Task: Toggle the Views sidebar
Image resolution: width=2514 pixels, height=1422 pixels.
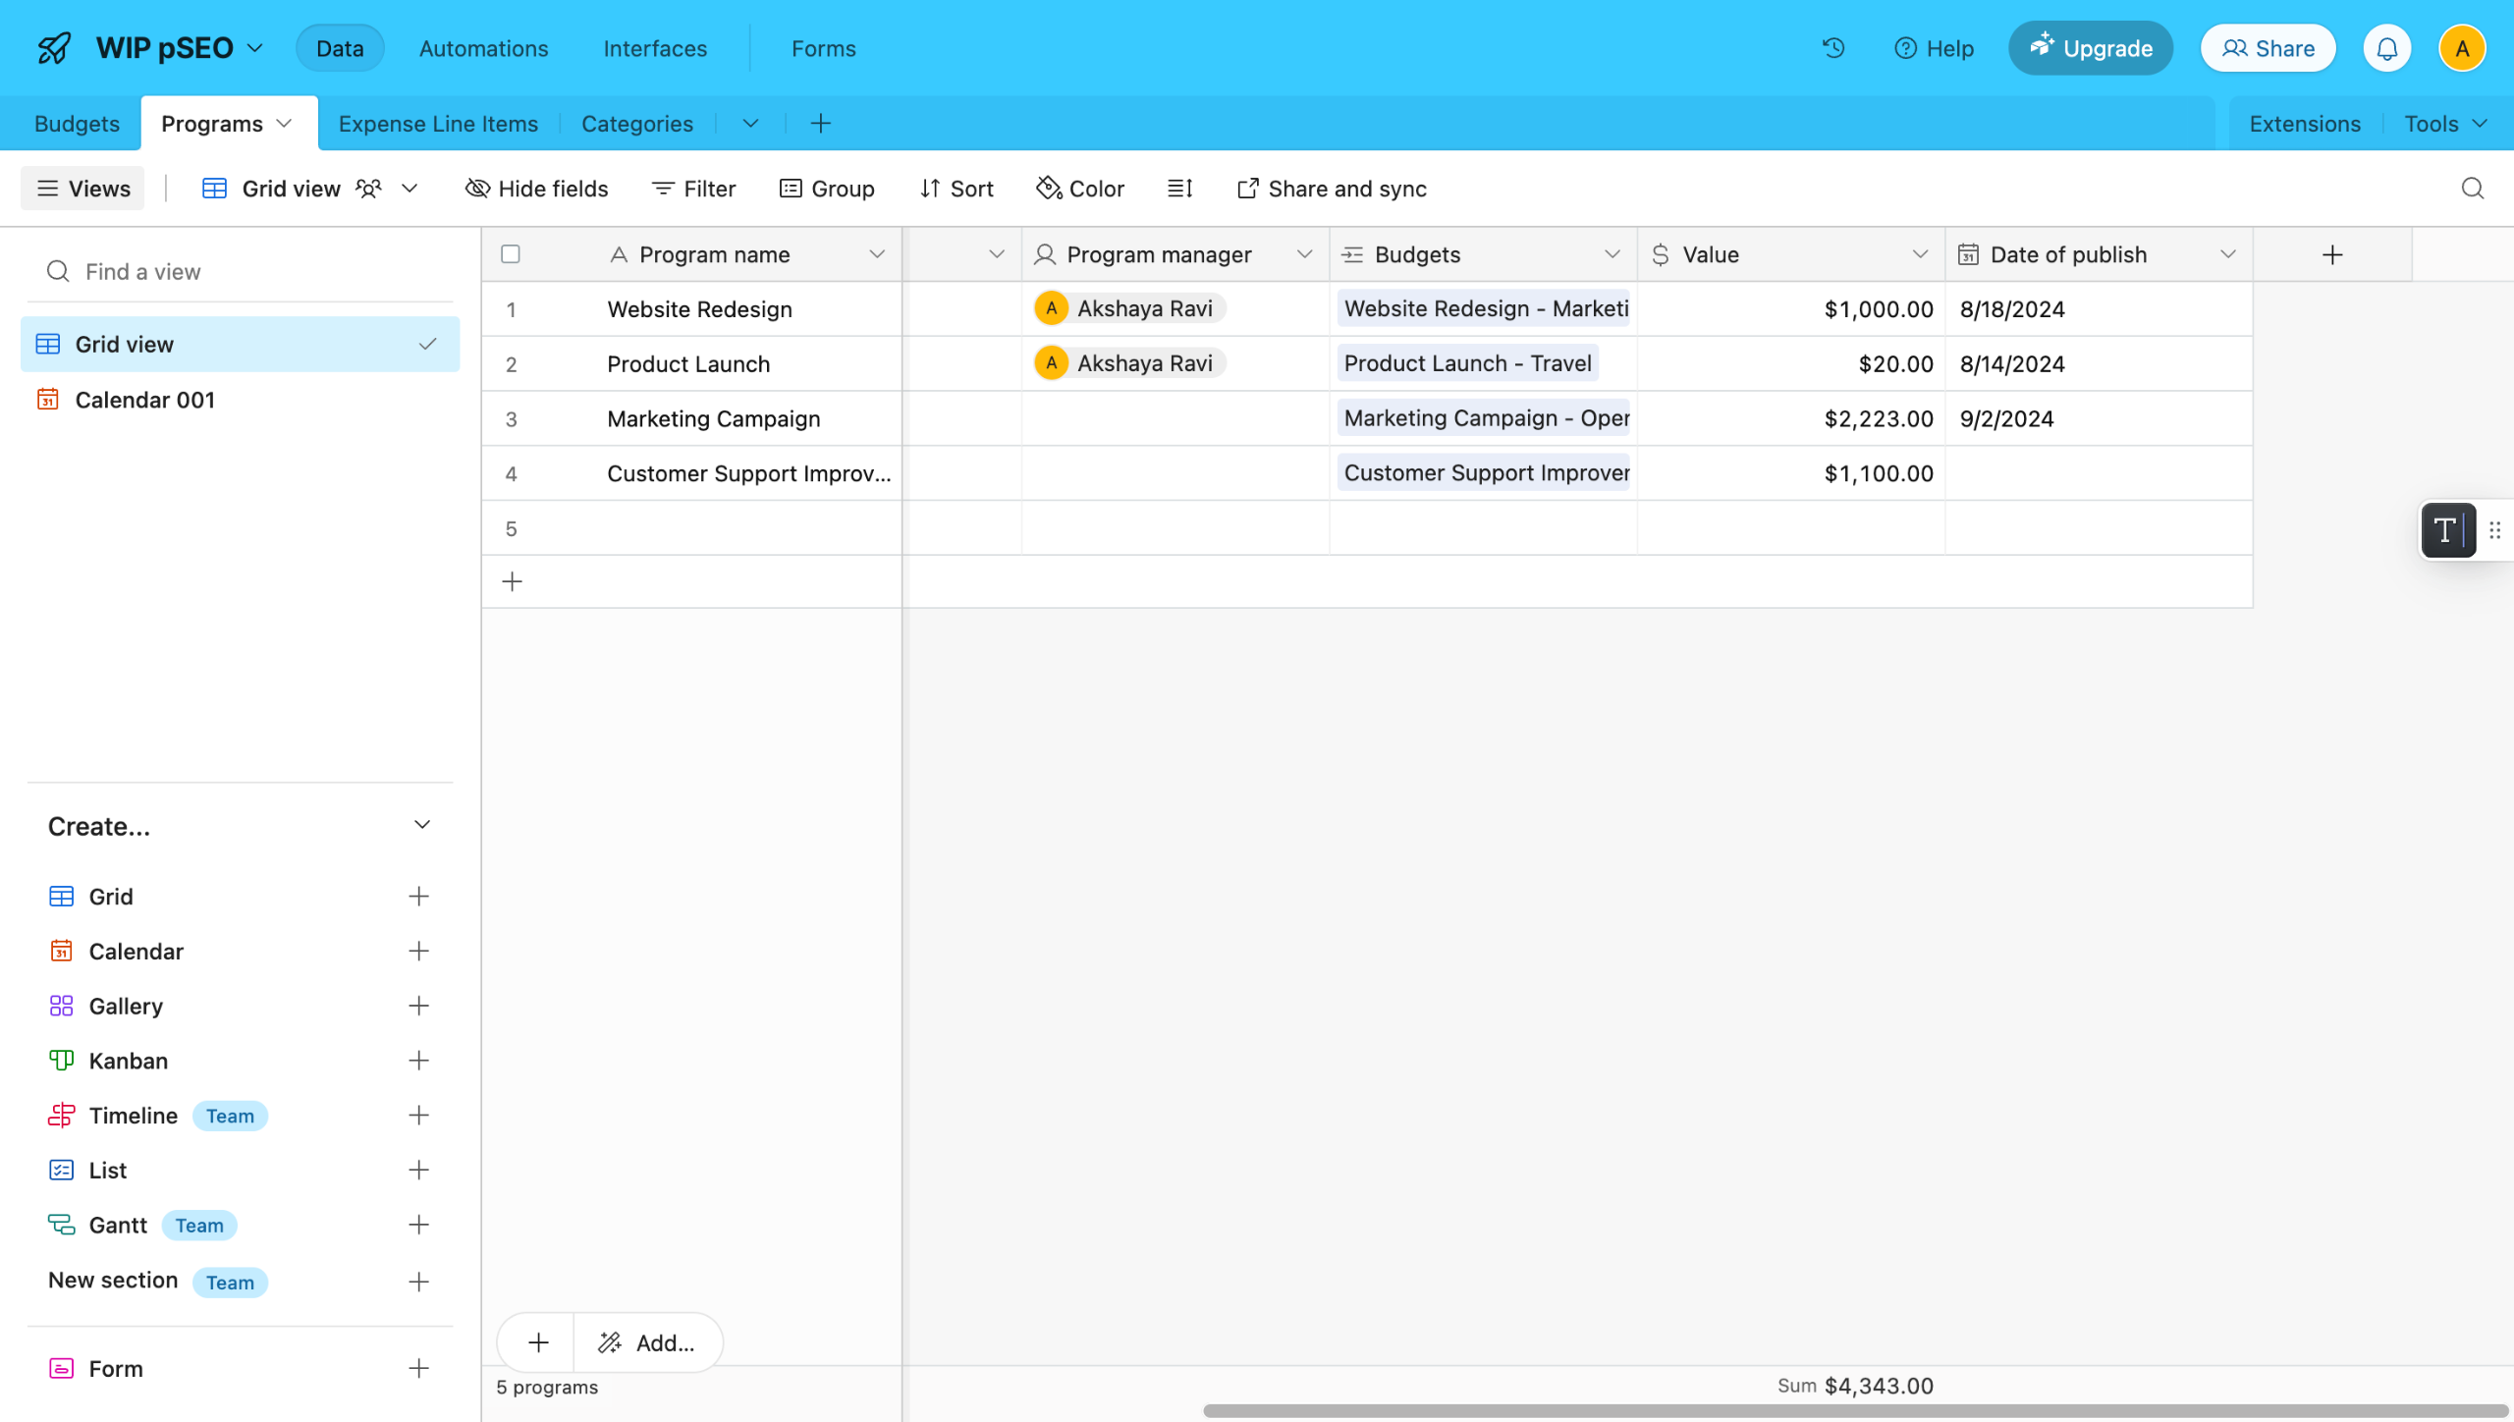Action: click(x=82, y=189)
